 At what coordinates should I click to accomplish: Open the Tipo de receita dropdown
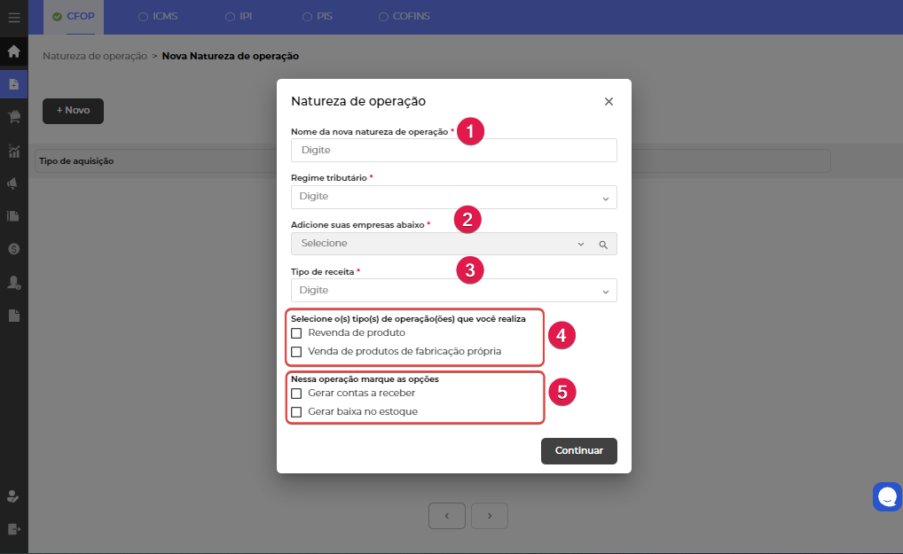(453, 291)
